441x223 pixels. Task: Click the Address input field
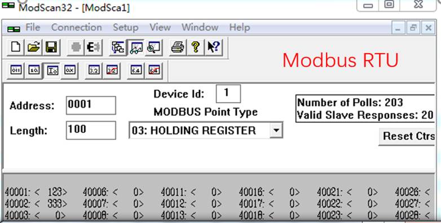click(91, 106)
